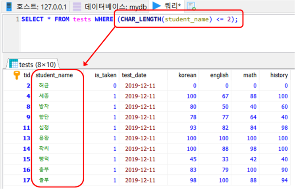This screenshot has width=295, height=189.
Task: Click korean score 45 in 뺑덕 row
Action: pos(193,159)
